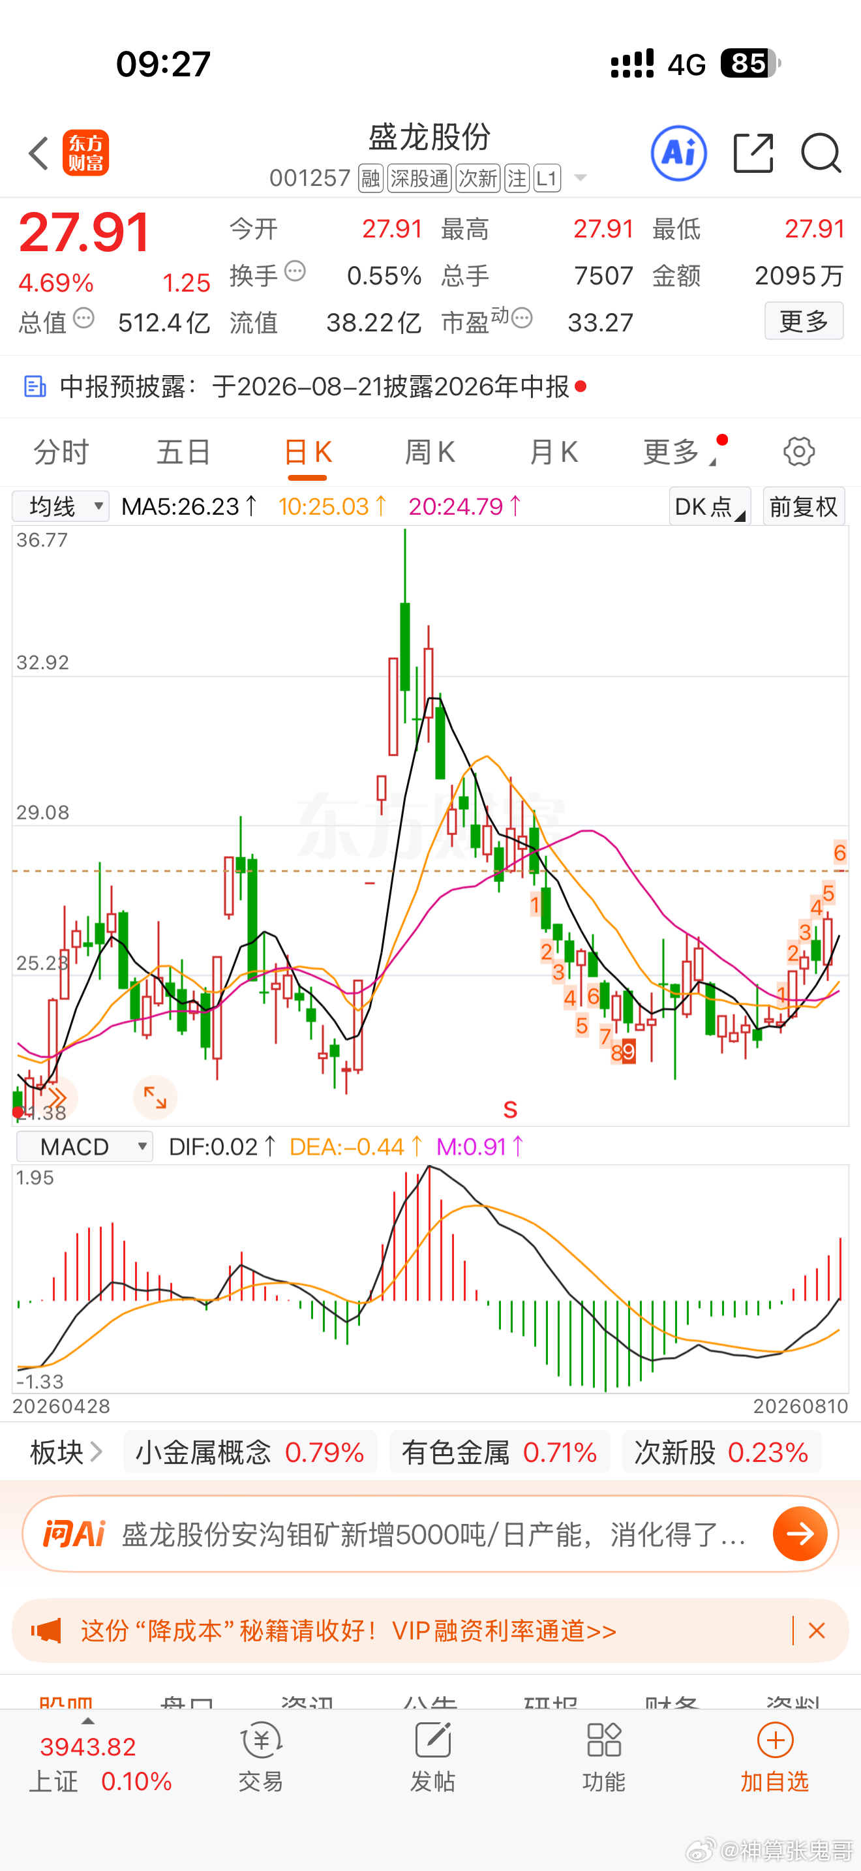Tap the current price 27.91
Screen dimensions: 861x1871
point(84,232)
